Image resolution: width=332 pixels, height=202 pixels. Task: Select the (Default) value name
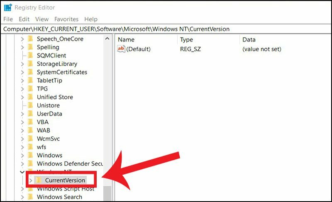139,49
